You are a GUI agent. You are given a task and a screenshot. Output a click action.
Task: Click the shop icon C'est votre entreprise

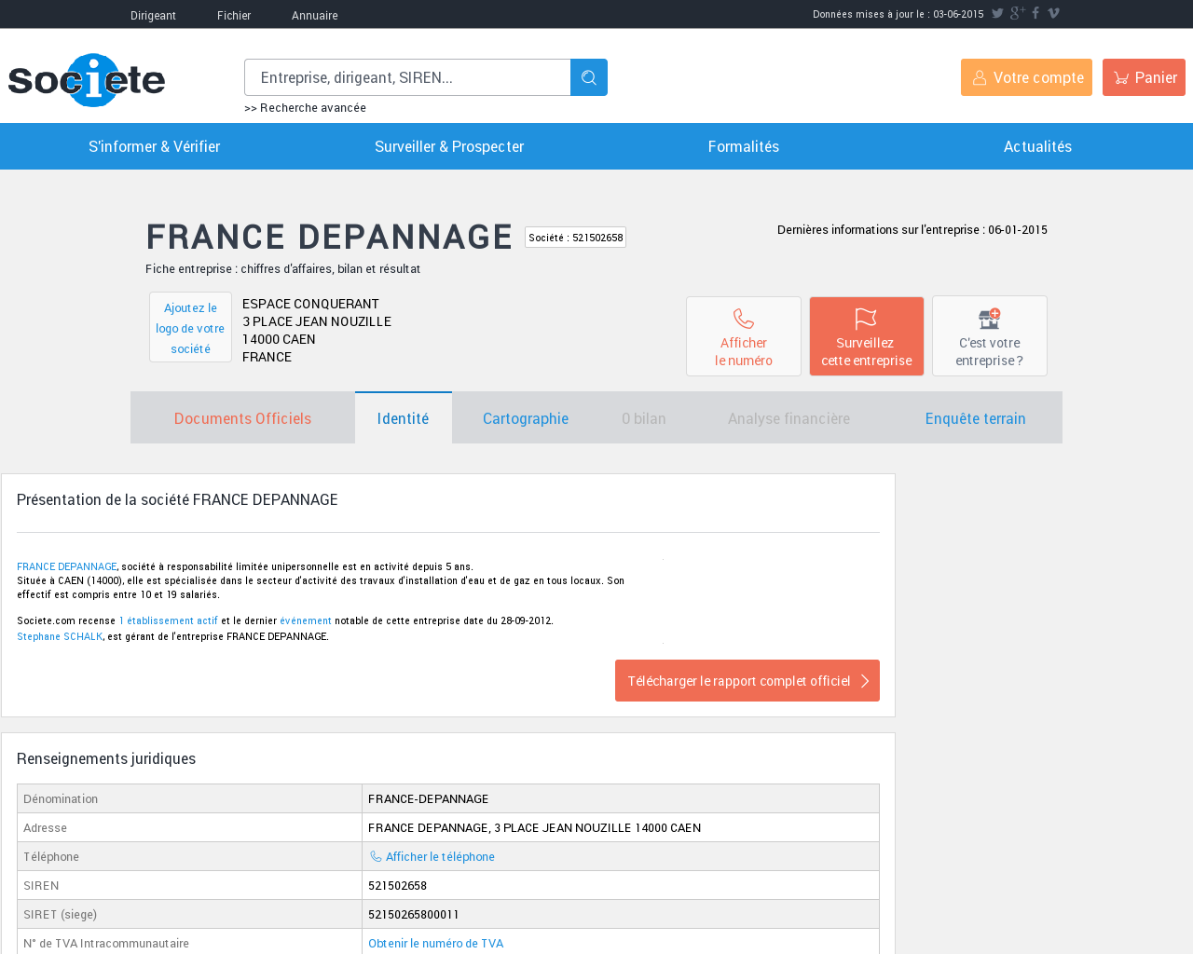click(x=989, y=319)
